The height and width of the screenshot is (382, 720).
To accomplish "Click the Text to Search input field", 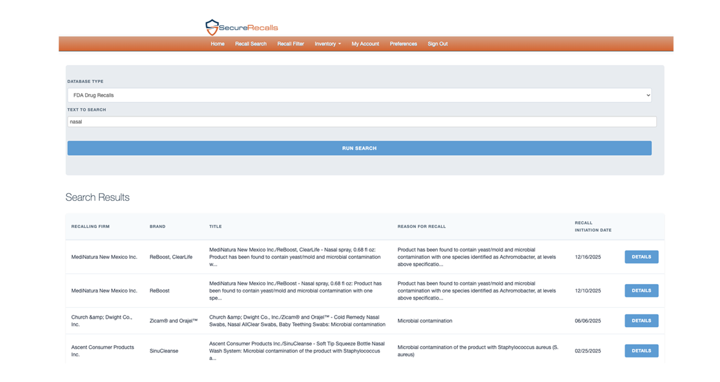I will pos(362,122).
